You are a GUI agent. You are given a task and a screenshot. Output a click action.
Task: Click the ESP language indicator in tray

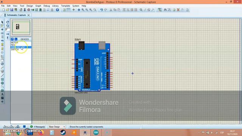click(x=222, y=133)
